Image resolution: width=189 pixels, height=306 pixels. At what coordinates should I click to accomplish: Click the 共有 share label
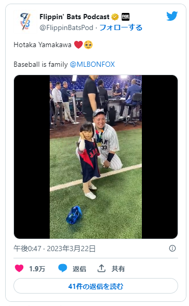pyautogui.click(x=118, y=269)
